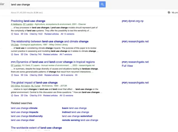Screen dimensions: 178x132
Task: Click the Save star under the VH Dale article
Action: pyautogui.click(x=12, y=54)
